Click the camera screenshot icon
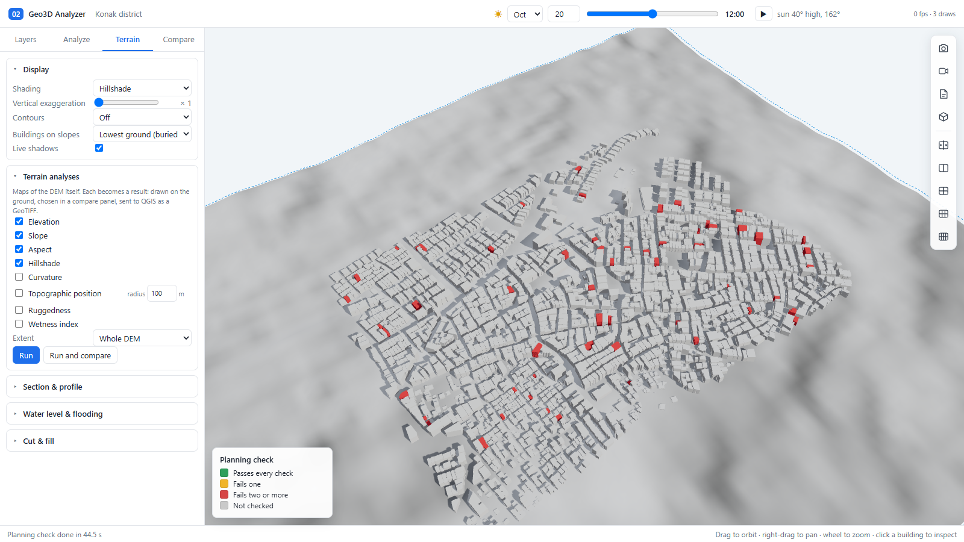Viewport: 964px width, 542px height. coord(944,48)
